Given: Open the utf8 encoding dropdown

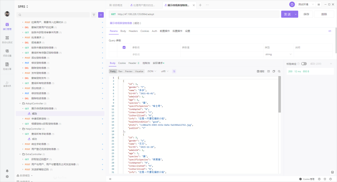Looking at the screenshot, I should pyautogui.click(x=165, y=71).
